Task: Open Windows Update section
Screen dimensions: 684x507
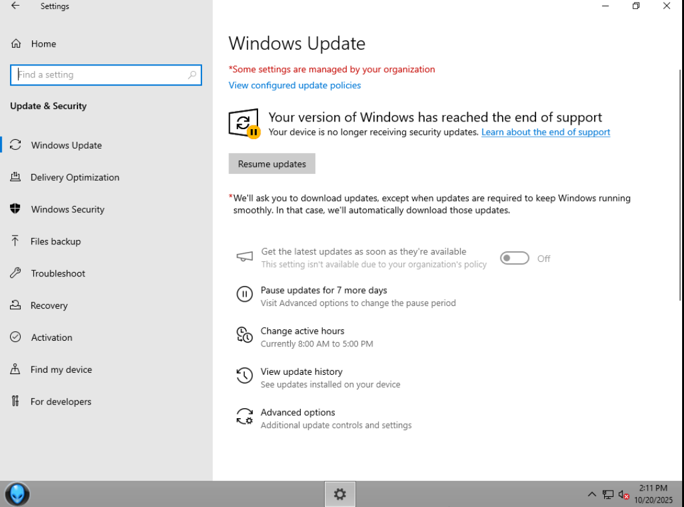Action: tap(66, 145)
